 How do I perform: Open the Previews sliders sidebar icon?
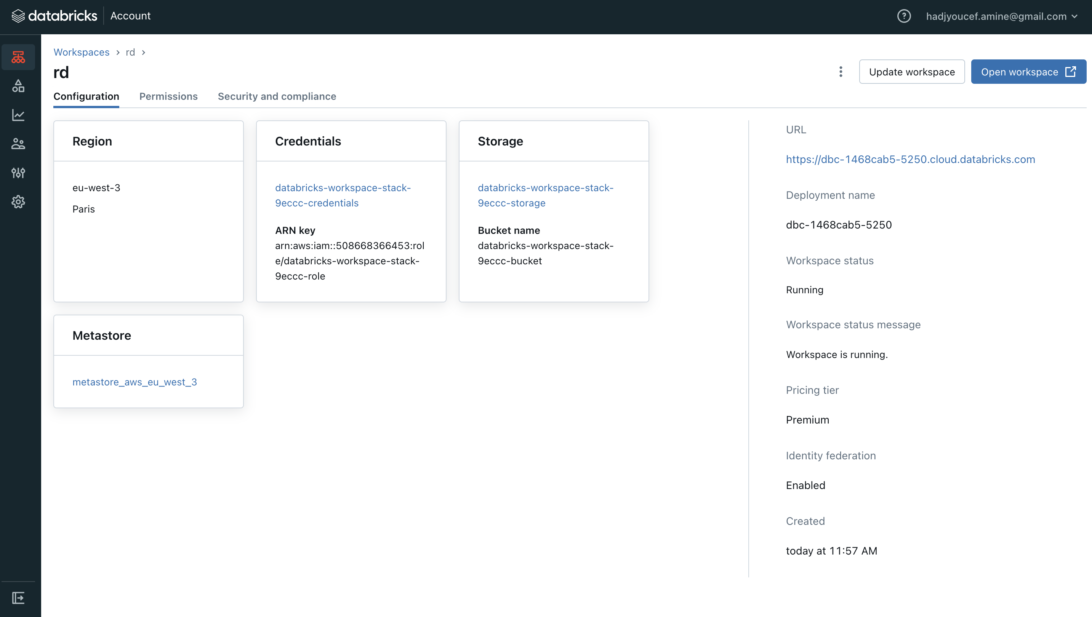[x=18, y=173]
